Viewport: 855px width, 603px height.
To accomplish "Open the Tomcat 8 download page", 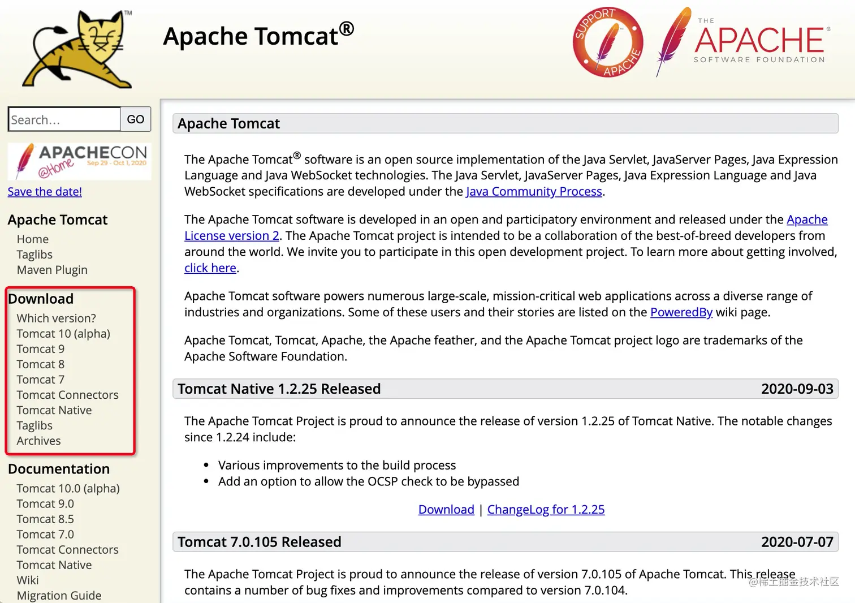I will pyautogui.click(x=41, y=364).
